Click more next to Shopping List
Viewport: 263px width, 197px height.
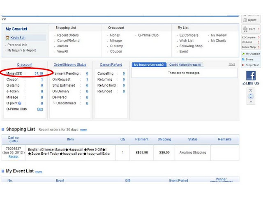pos(83,130)
